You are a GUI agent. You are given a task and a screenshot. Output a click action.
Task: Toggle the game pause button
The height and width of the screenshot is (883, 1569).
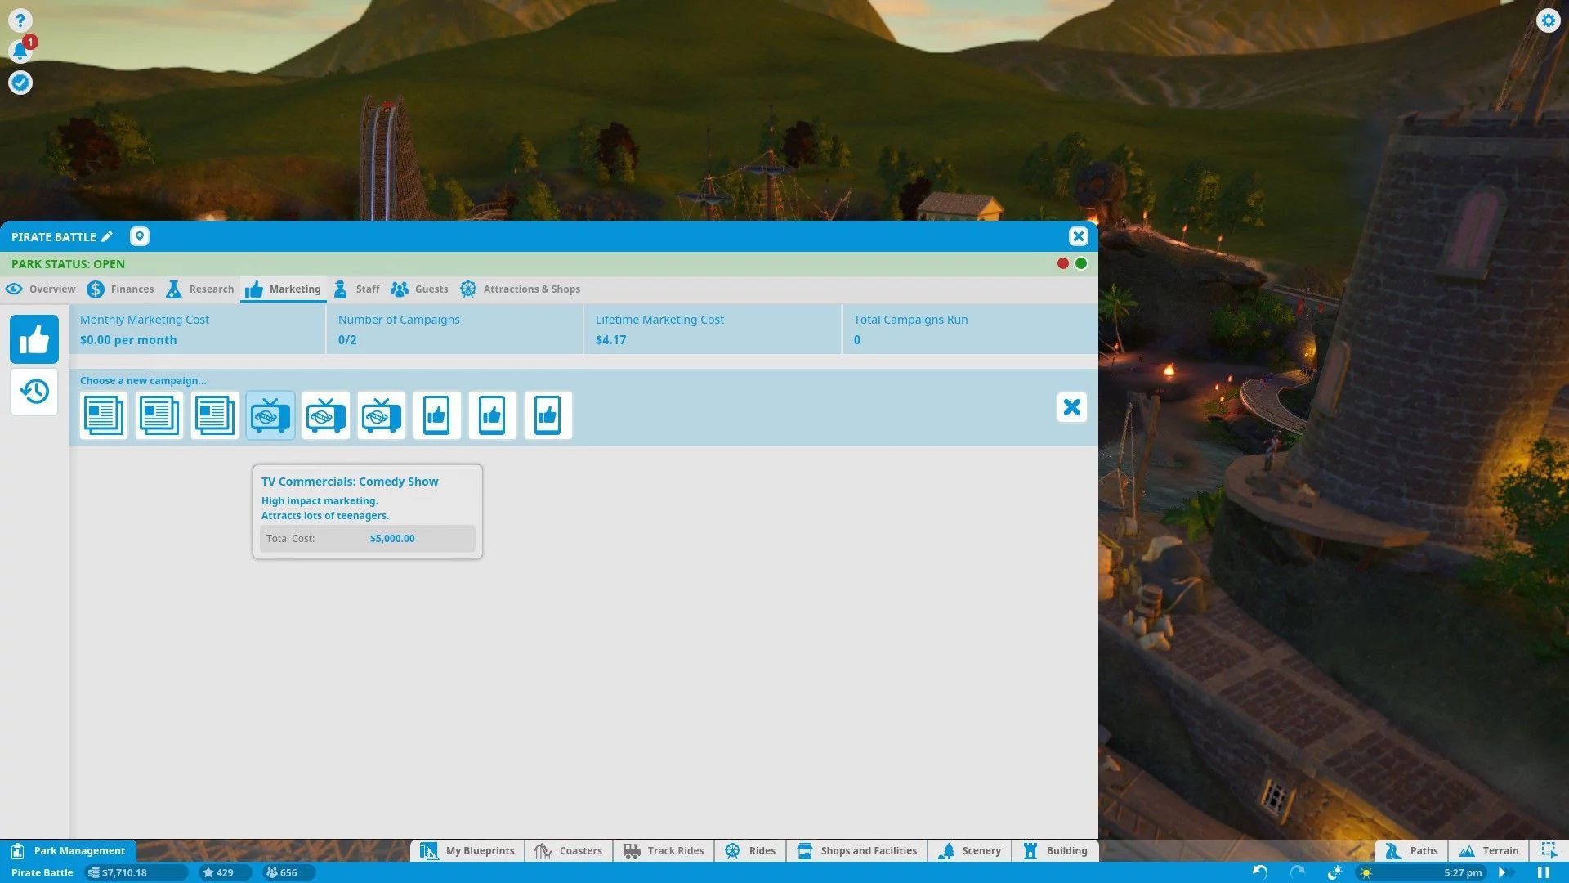click(x=1544, y=872)
